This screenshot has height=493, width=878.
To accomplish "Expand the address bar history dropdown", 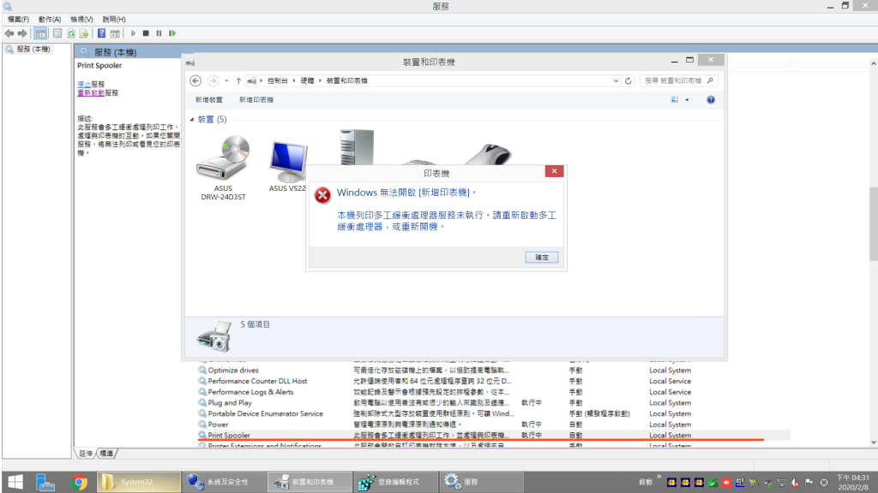I will click(x=616, y=81).
